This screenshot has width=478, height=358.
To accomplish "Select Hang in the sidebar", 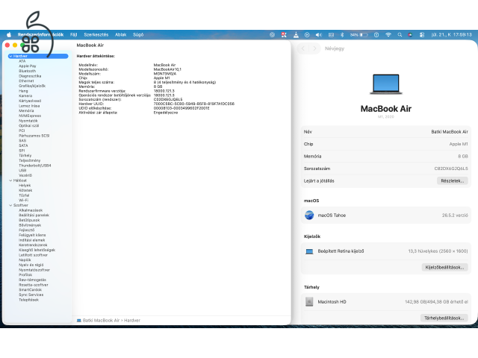I will point(23,91).
